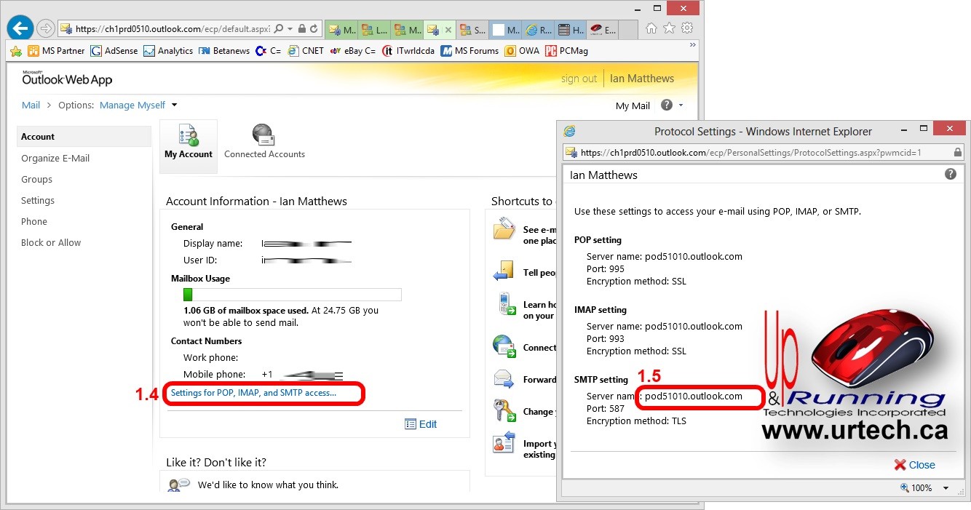Click the help icon in Protocol Settings

(x=950, y=175)
